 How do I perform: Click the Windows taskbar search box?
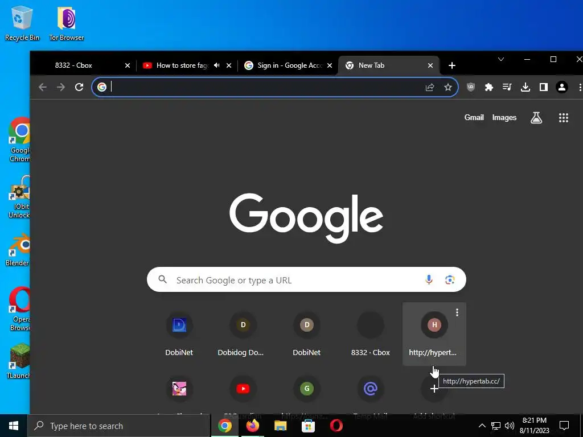[x=119, y=426]
